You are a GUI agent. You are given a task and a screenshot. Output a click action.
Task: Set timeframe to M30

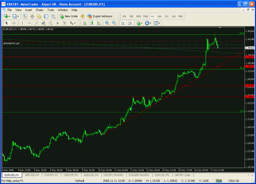145,16
